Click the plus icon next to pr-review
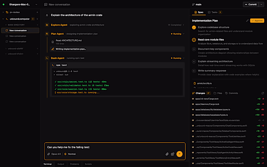This screenshot has height=167, width=267. click(37, 12)
